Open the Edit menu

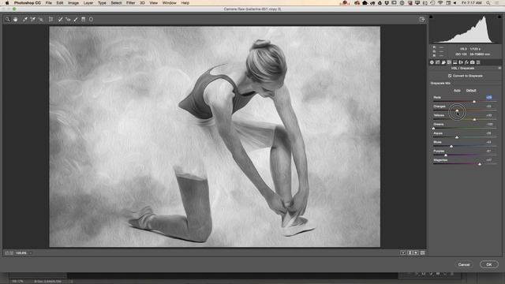60,3
